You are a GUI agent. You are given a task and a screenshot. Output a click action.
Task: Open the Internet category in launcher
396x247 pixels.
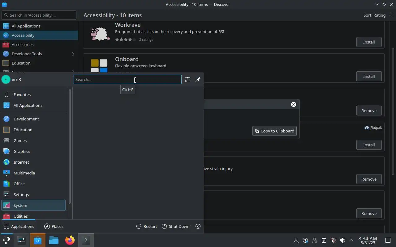coord(33,162)
